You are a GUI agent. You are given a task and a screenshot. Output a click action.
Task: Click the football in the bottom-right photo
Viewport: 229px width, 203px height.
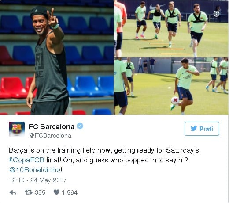[x=175, y=101]
